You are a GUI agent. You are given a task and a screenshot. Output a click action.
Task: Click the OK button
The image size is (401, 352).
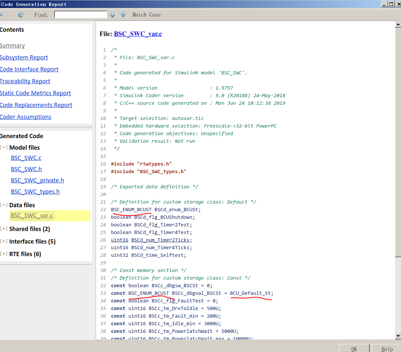pos(354,349)
